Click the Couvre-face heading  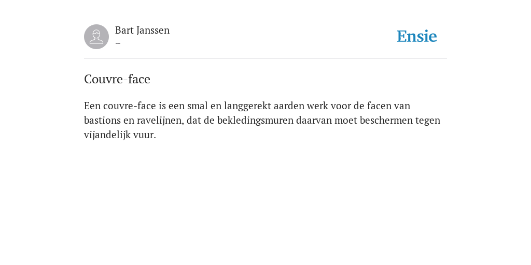coord(117,79)
